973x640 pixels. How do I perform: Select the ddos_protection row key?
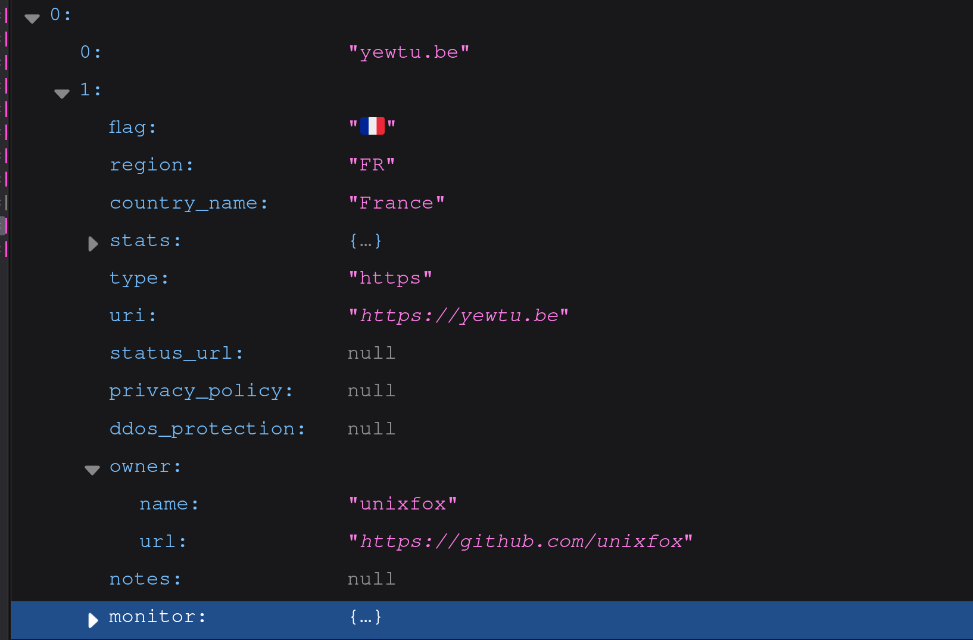(x=207, y=429)
